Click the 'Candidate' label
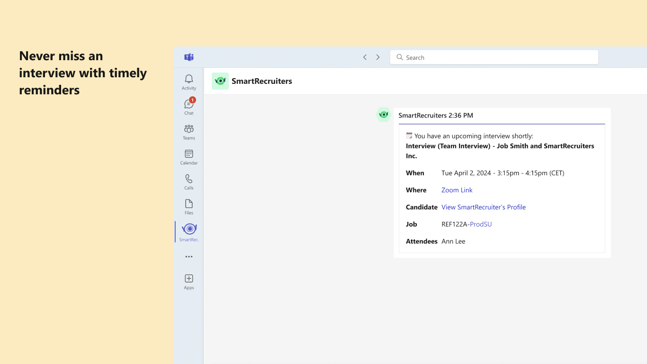 (x=422, y=207)
